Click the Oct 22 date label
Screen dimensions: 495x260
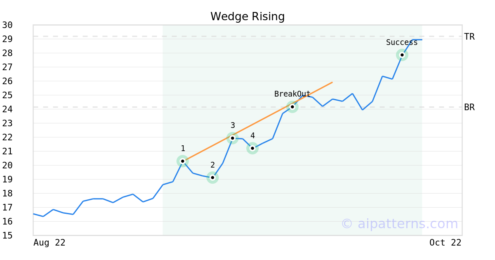coord(445,243)
